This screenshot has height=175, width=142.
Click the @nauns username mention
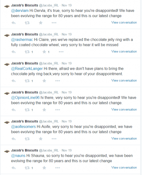coord(18,156)
